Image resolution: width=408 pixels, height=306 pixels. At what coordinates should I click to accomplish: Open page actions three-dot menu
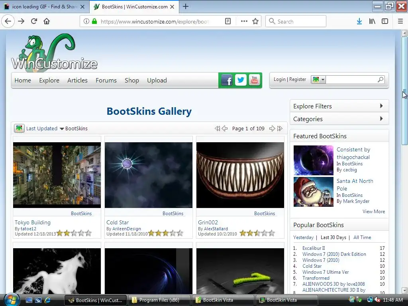tap(244, 22)
